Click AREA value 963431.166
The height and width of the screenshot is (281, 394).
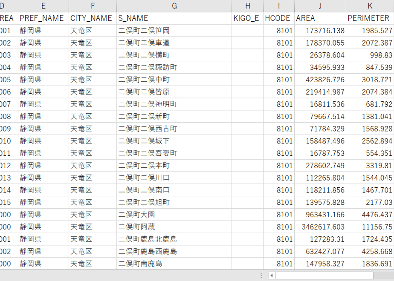point(320,215)
